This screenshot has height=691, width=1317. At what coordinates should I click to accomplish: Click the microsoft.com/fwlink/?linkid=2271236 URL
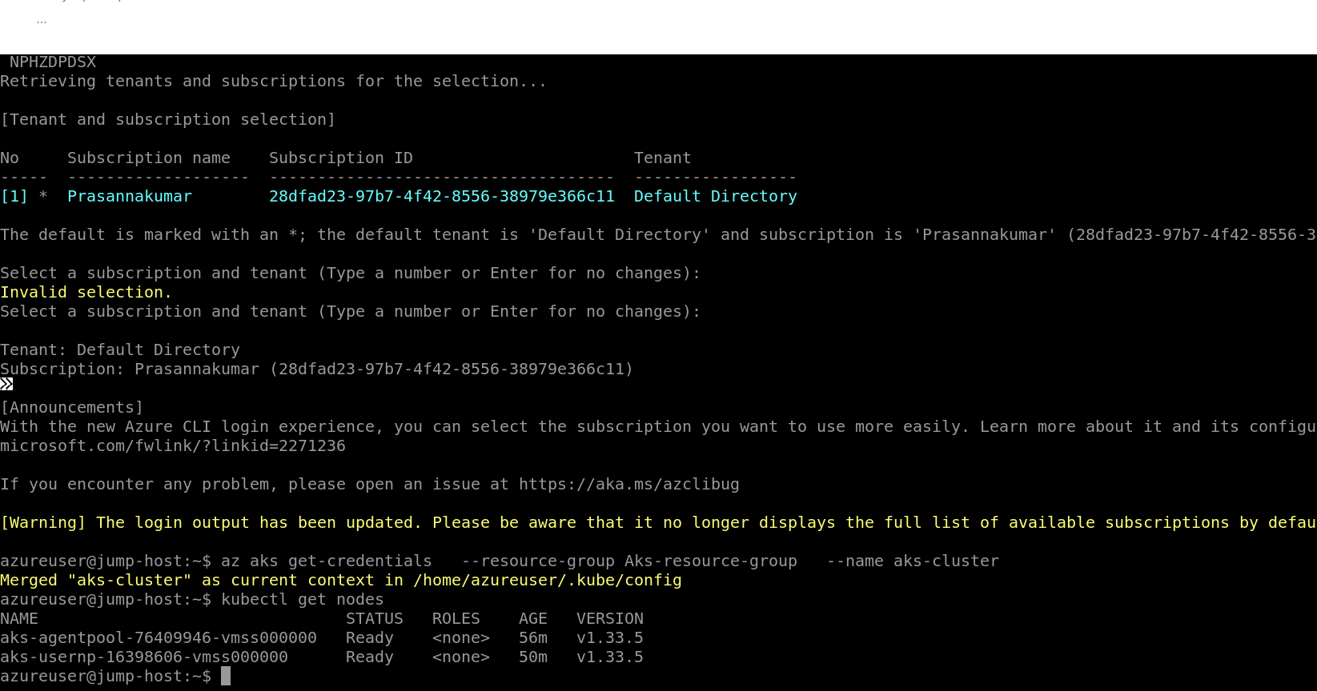coord(173,445)
